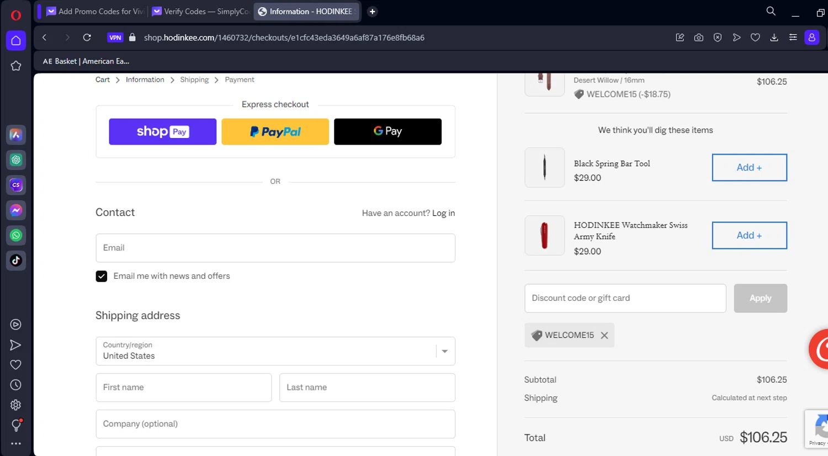The height and width of the screenshot is (456, 828).
Task: Open Swiss Army Knife thumbnail
Action: point(545,235)
